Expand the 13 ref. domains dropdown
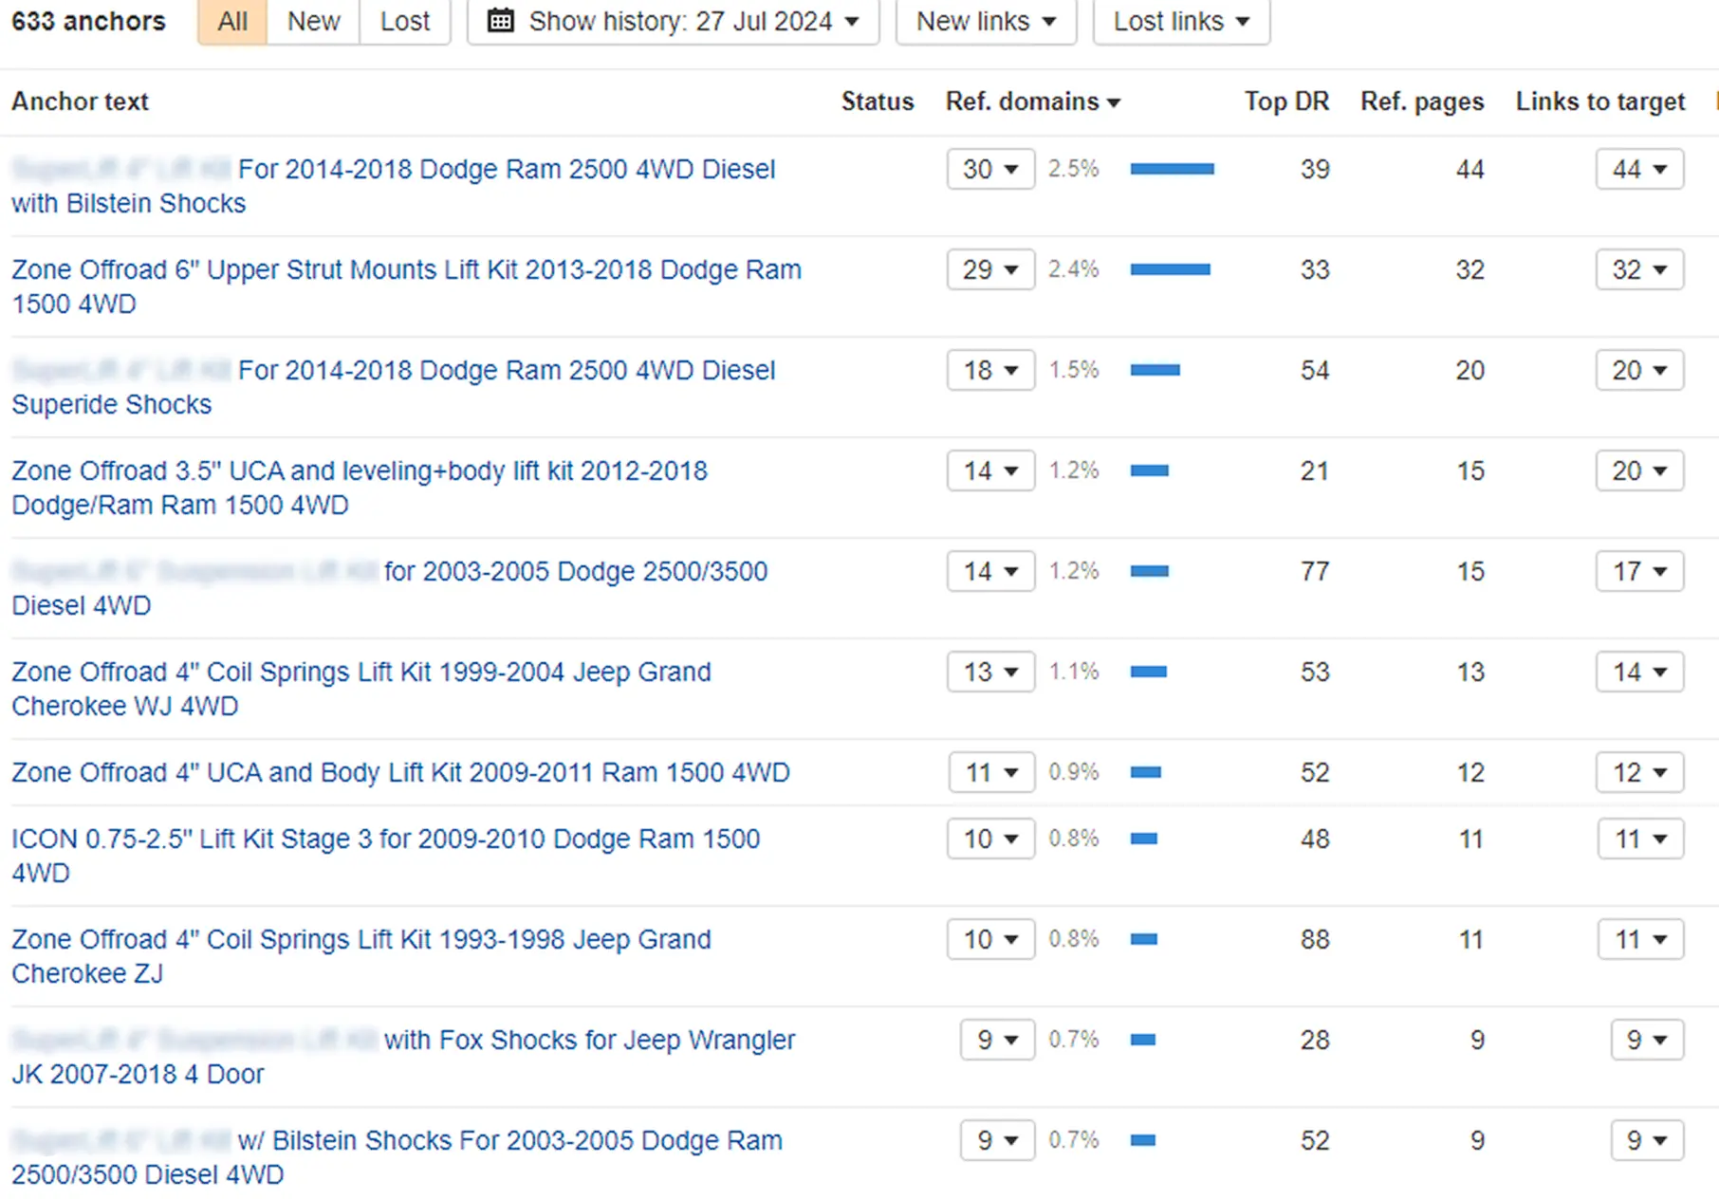The image size is (1719, 1199). click(990, 672)
